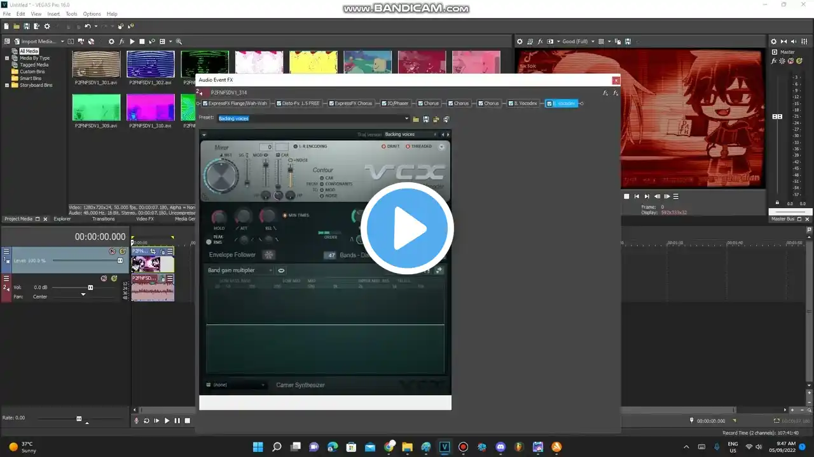Click the Undo arrow in the main toolbar
The width and height of the screenshot is (814, 457).
tap(88, 26)
